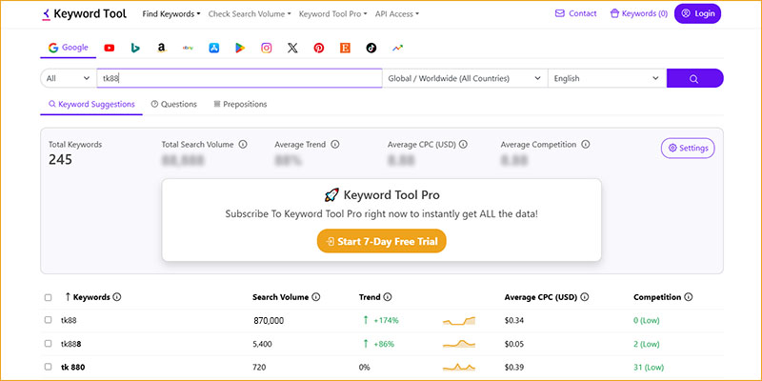Switch to the Google tab
The height and width of the screenshot is (381, 762).
point(68,48)
